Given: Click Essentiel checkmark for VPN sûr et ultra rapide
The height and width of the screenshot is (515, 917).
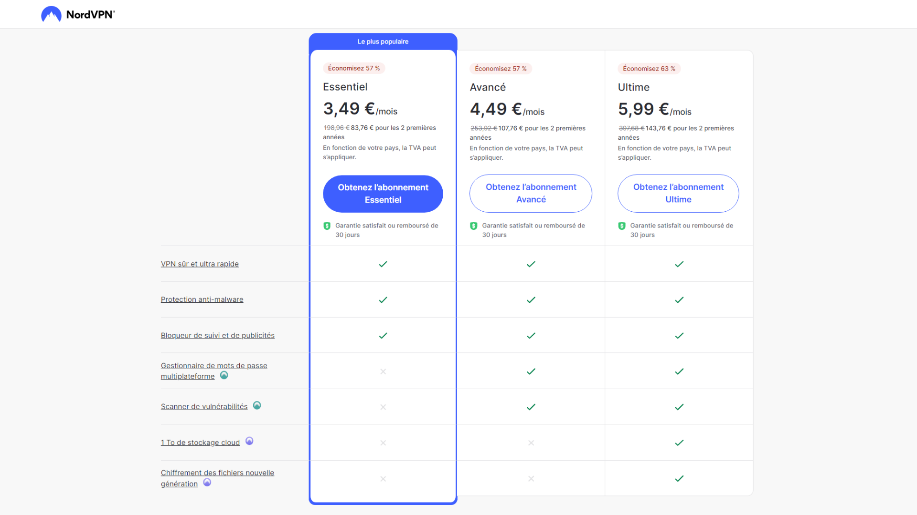Looking at the screenshot, I should 383,264.
